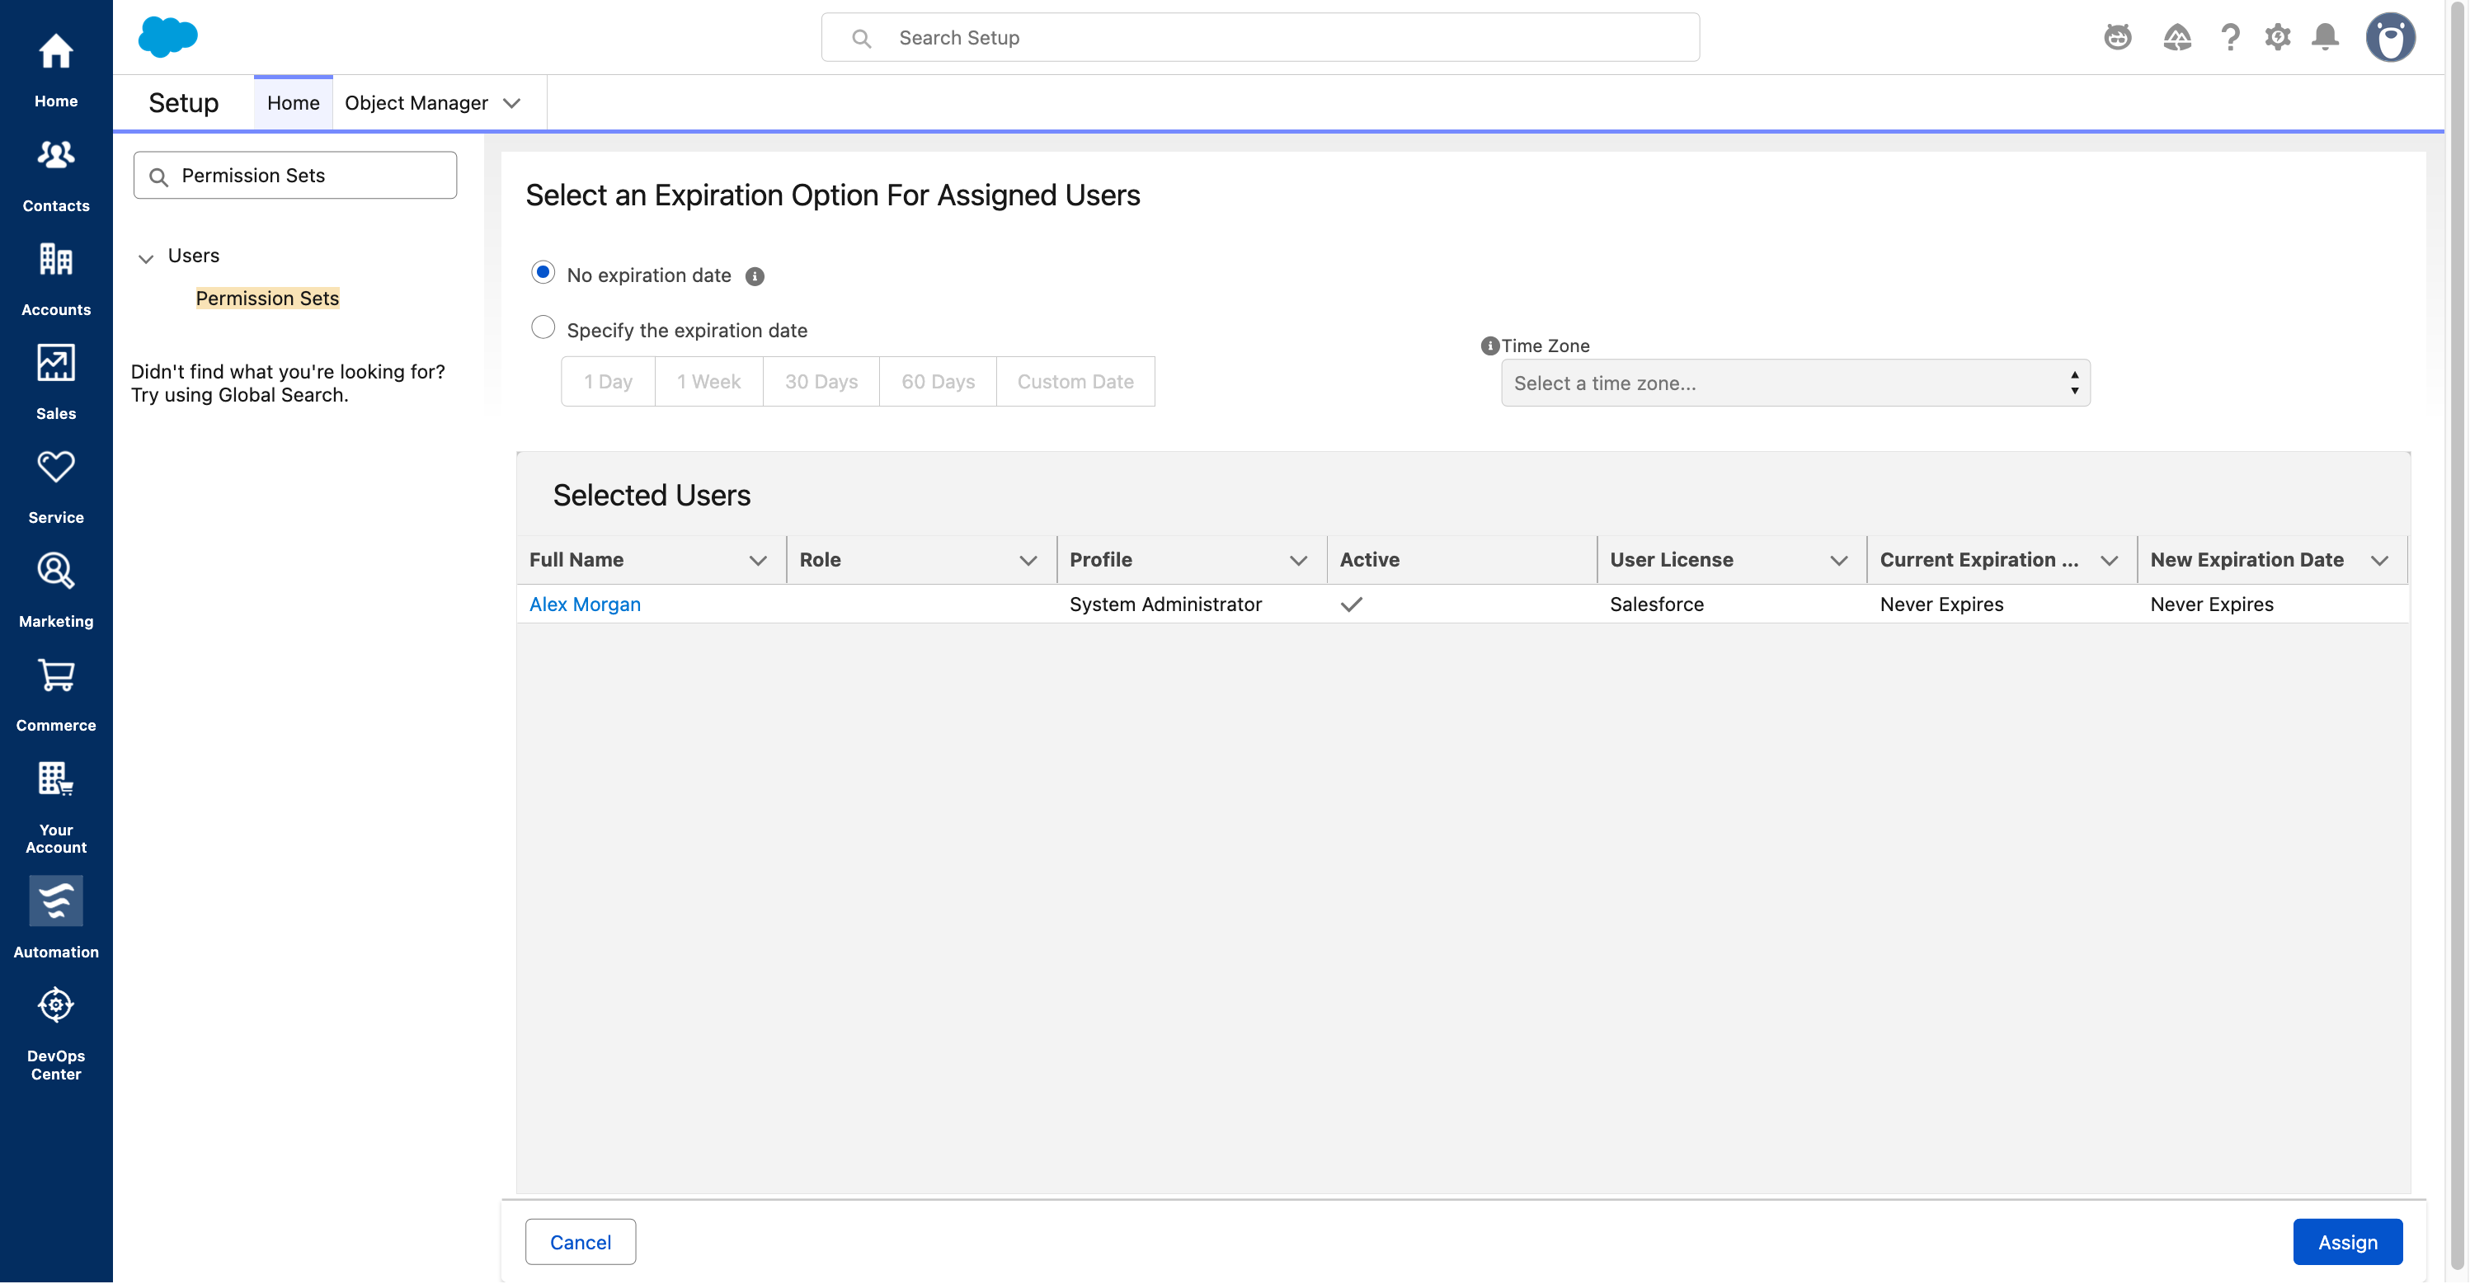
Task: Click the Search Setup input field
Action: (1260, 37)
